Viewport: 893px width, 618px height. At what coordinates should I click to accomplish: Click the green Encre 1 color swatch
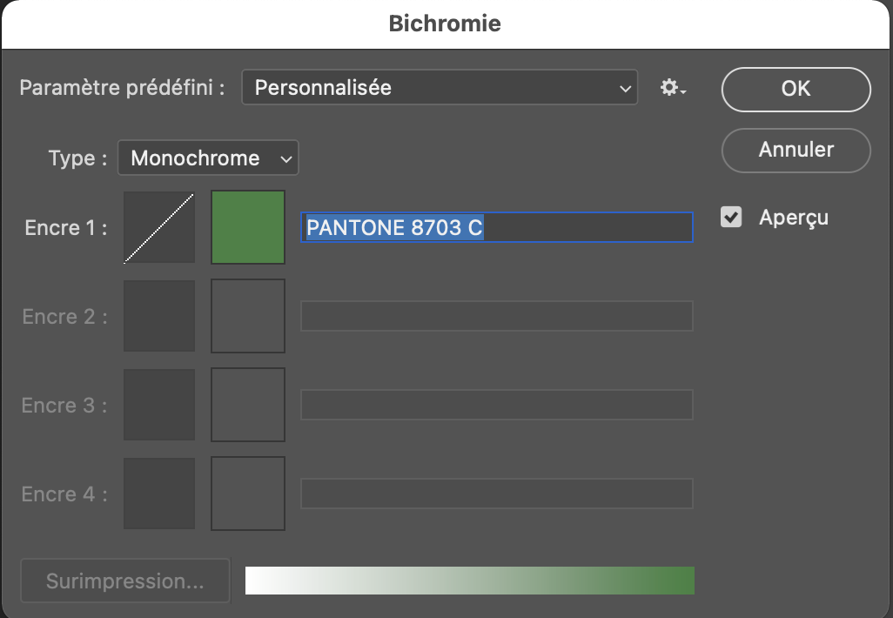pyautogui.click(x=248, y=227)
